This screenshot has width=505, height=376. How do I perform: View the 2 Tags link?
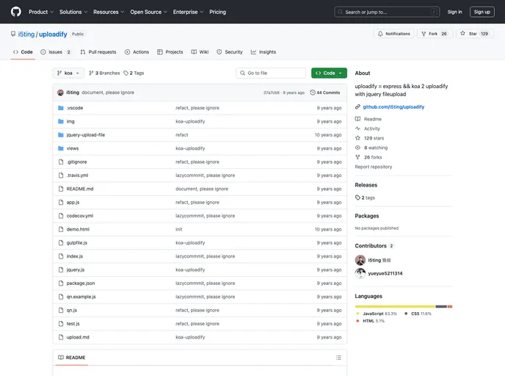pyautogui.click(x=134, y=73)
